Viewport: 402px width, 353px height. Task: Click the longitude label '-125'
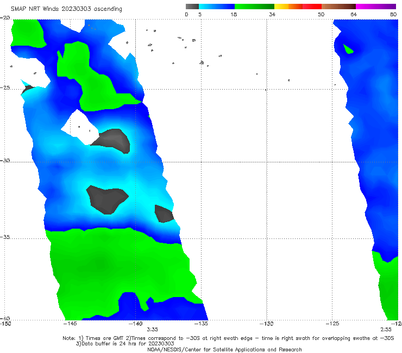pos(332,324)
